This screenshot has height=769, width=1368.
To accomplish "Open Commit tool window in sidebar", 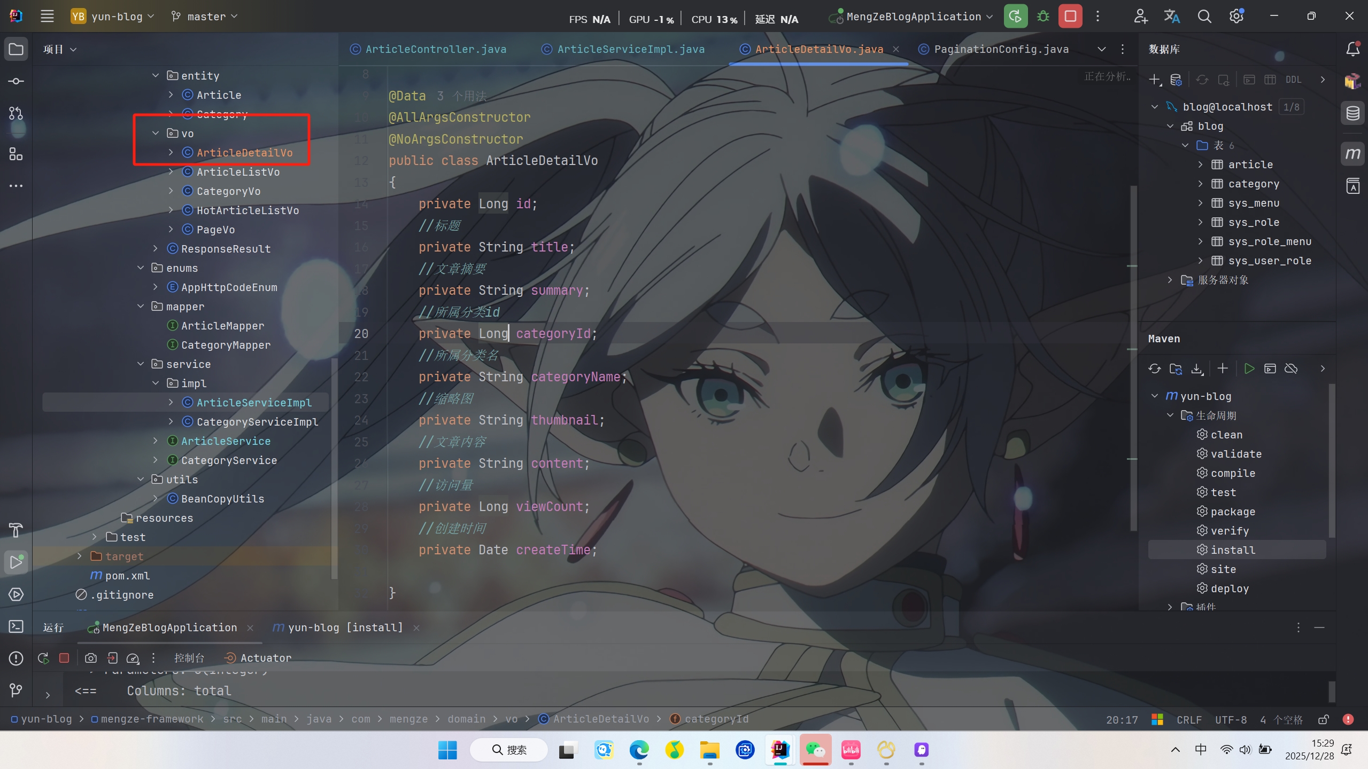I will click(16, 81).
